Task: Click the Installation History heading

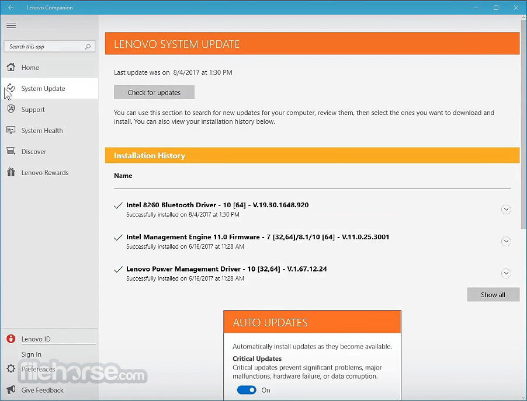Action: tap(150, 155)
